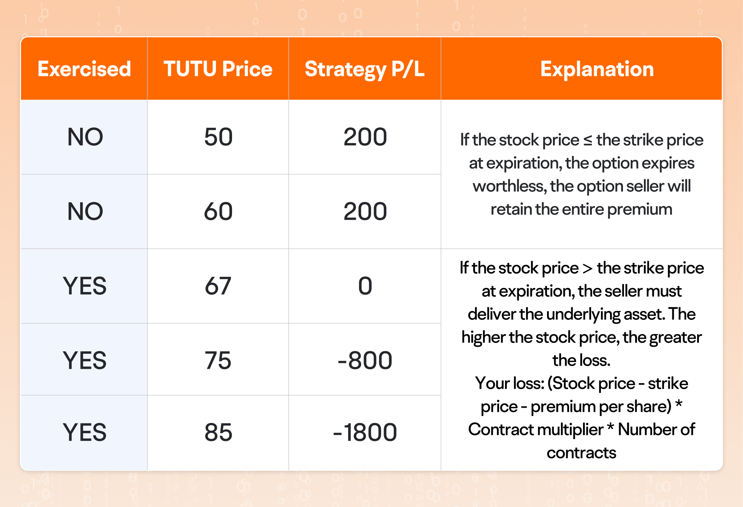Screen dimensions: 743x507
Task: Select the TUTU price cell showing 75
Action: pos(218,360)
